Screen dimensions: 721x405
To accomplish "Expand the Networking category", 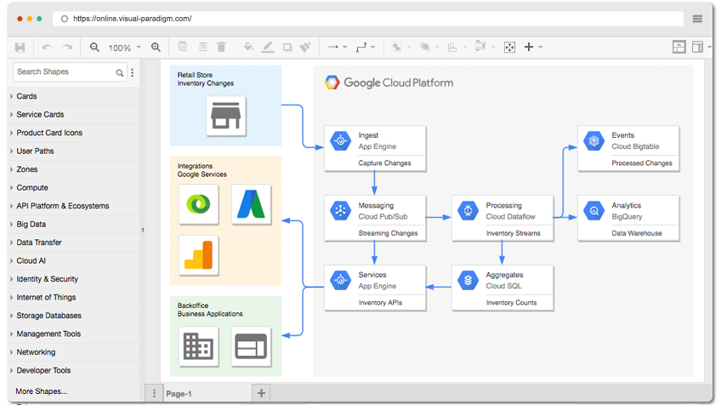I will point(74,352).
